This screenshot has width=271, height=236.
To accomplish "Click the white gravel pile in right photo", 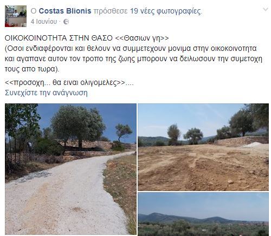I will click(255, 145).
